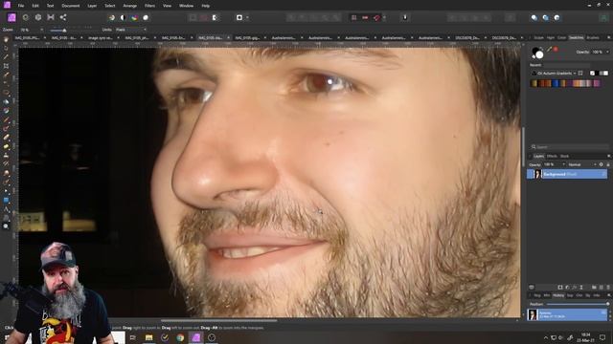Switch to the Colour panel tab
This screenshot has width=613, height=344.
pos(561,38)
